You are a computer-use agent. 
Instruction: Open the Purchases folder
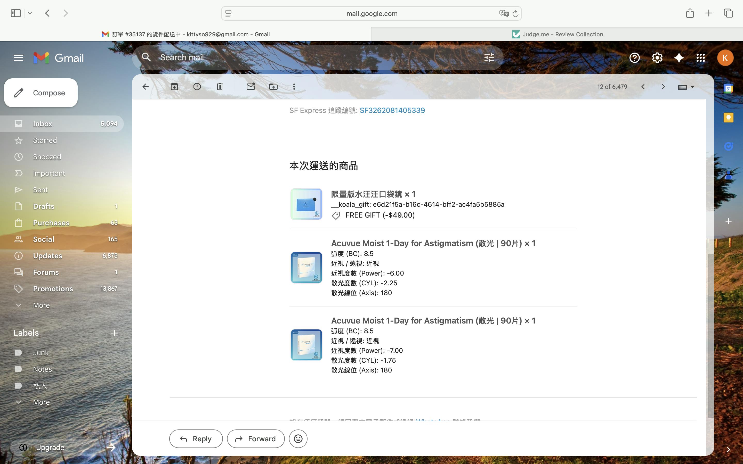[51, 223]
